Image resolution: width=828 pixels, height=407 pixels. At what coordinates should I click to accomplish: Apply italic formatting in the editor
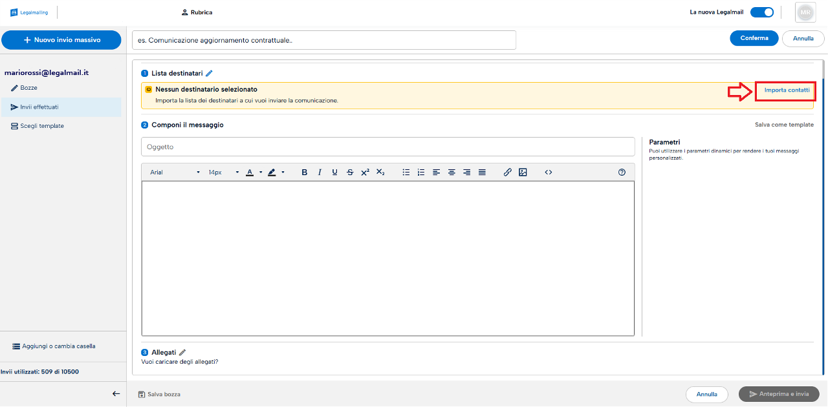coord(320,172)
